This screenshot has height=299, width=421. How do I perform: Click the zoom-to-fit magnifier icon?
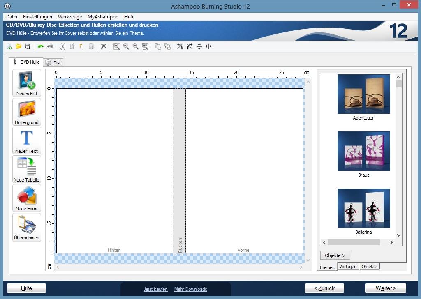pos(116,46)
